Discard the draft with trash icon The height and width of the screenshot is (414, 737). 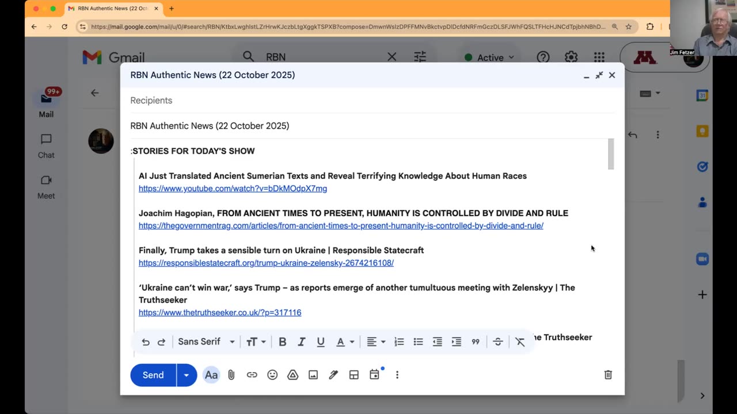[x=608, y=375]
